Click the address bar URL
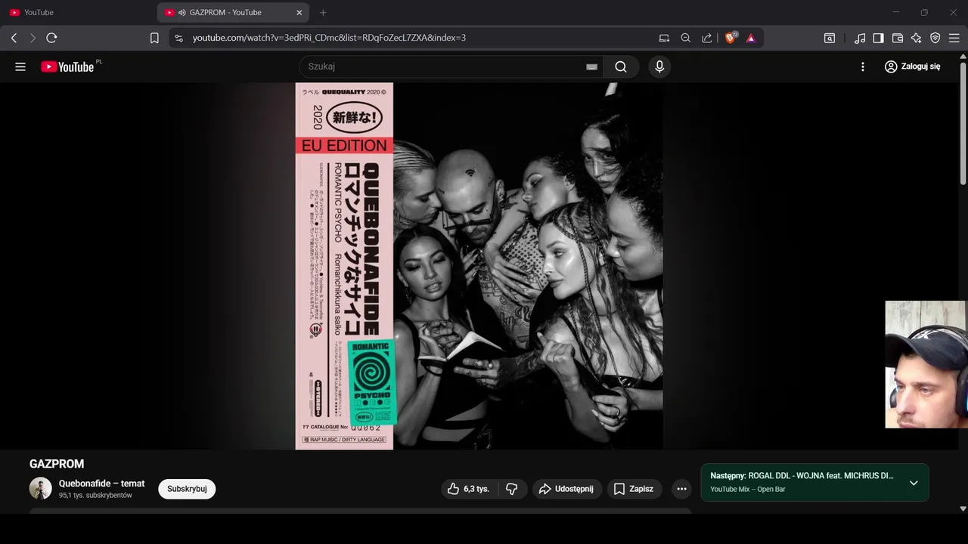This screenshot has height=544, width=968. [329, 38]
